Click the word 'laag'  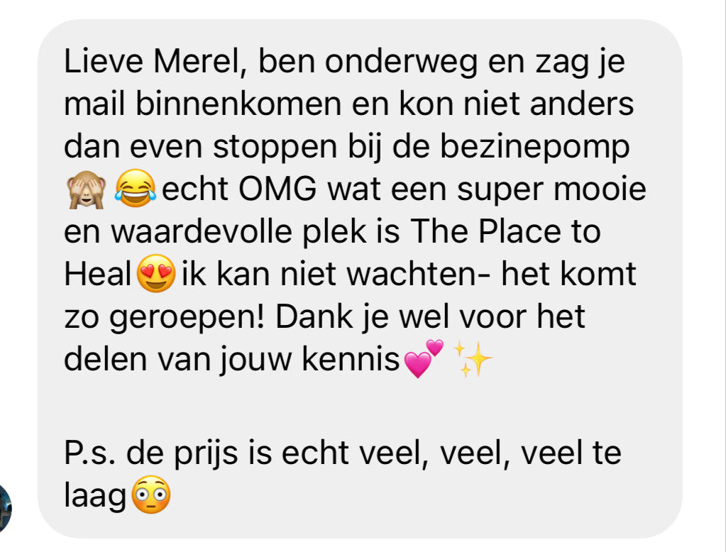click(95, 497)
